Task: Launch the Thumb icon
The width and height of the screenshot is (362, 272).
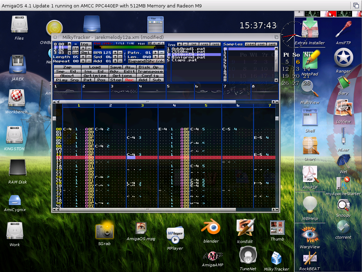Action: (x=277, y=228)
